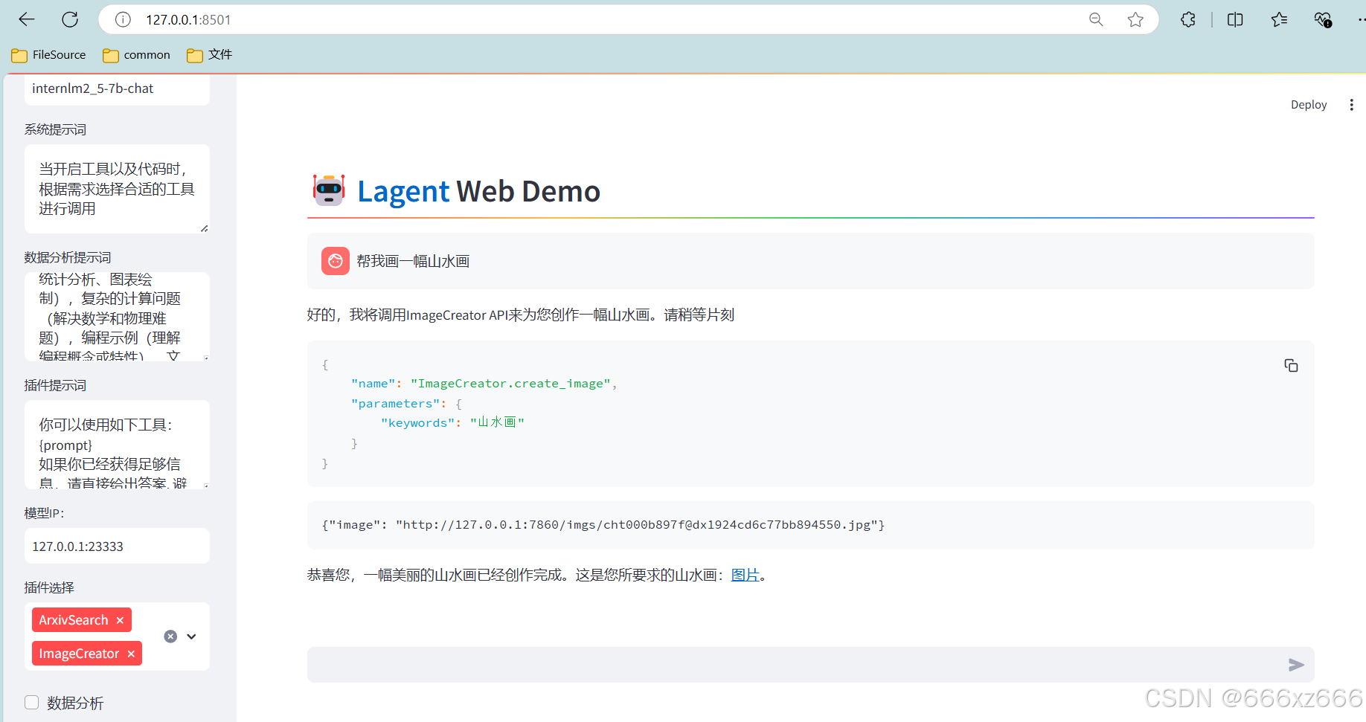This screenshot has height=722, width=1366.
Task: Open Streamlit three-dot main menu
Action: click(x=1351, y=105)
